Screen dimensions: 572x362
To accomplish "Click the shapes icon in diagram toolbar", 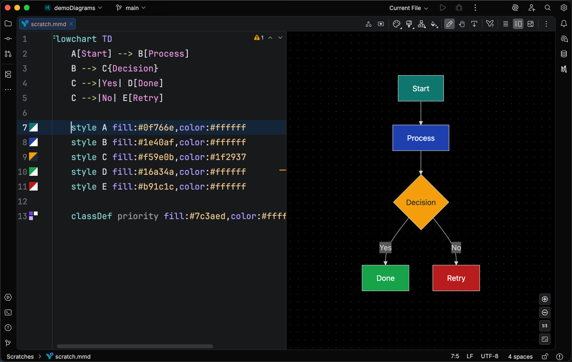I will click(368, 24).
